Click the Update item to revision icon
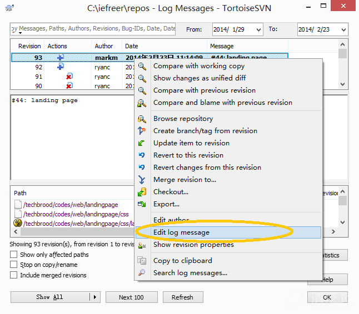359x314 pixels. (x=142, y=143)
